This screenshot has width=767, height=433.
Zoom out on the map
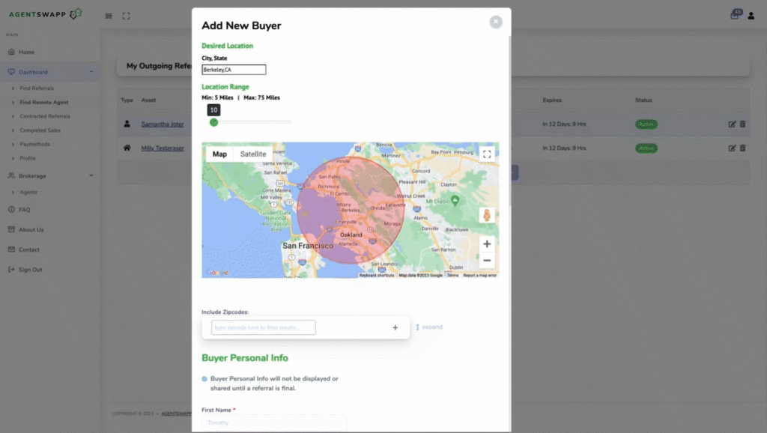tap(487, 261)
